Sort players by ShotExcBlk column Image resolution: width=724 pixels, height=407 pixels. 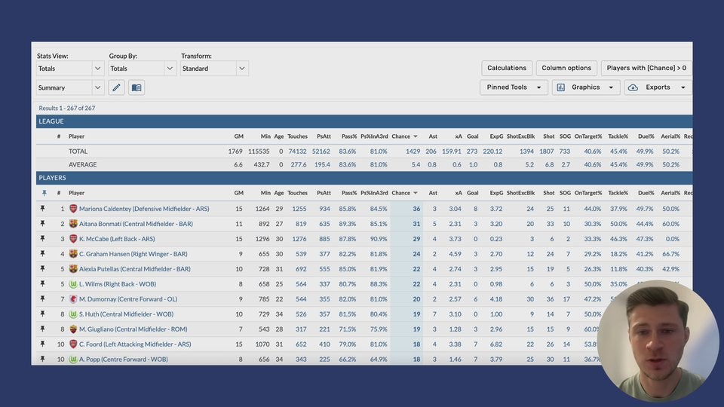(x=520, y=193)
